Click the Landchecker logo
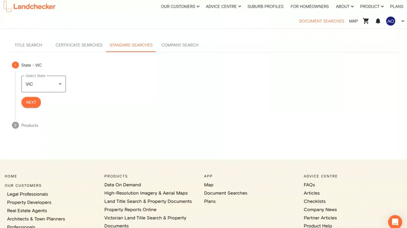 (30, 7)
